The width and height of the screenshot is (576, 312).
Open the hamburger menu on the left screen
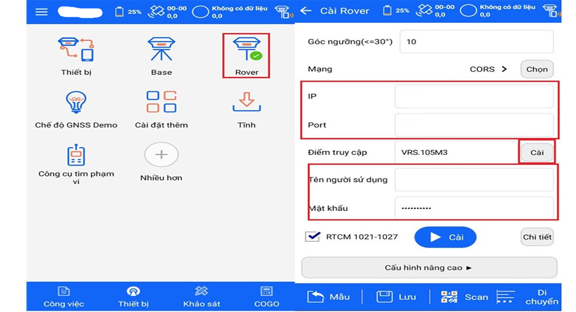(42, 12)
